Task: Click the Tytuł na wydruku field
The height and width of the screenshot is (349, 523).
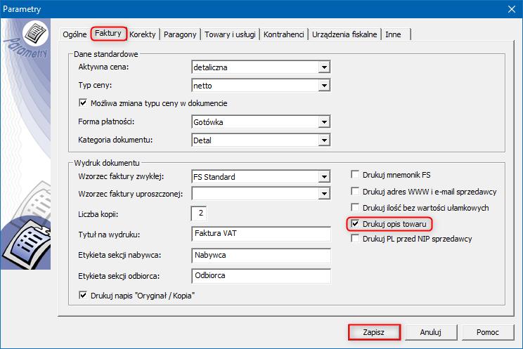Action: point(260,234)
